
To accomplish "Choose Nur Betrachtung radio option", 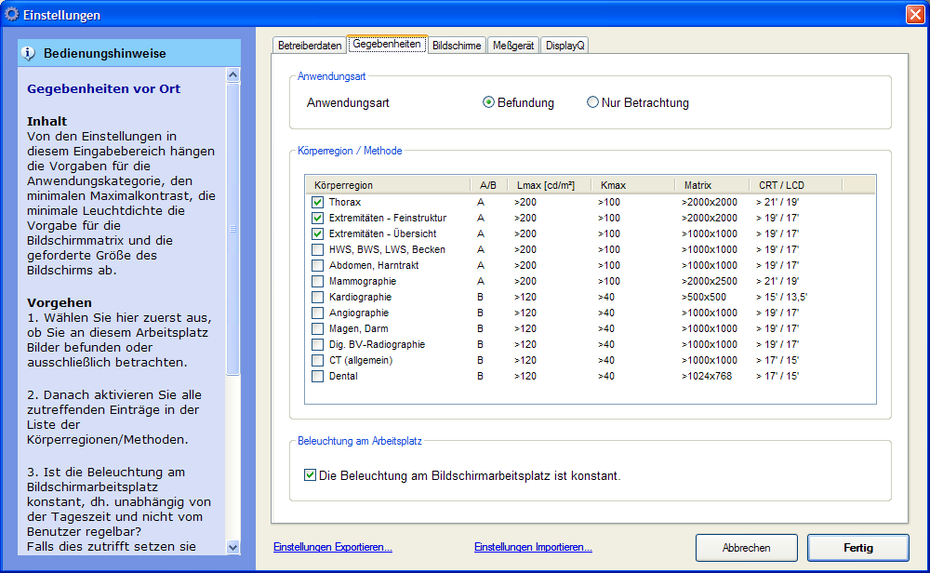I will 591,102.
